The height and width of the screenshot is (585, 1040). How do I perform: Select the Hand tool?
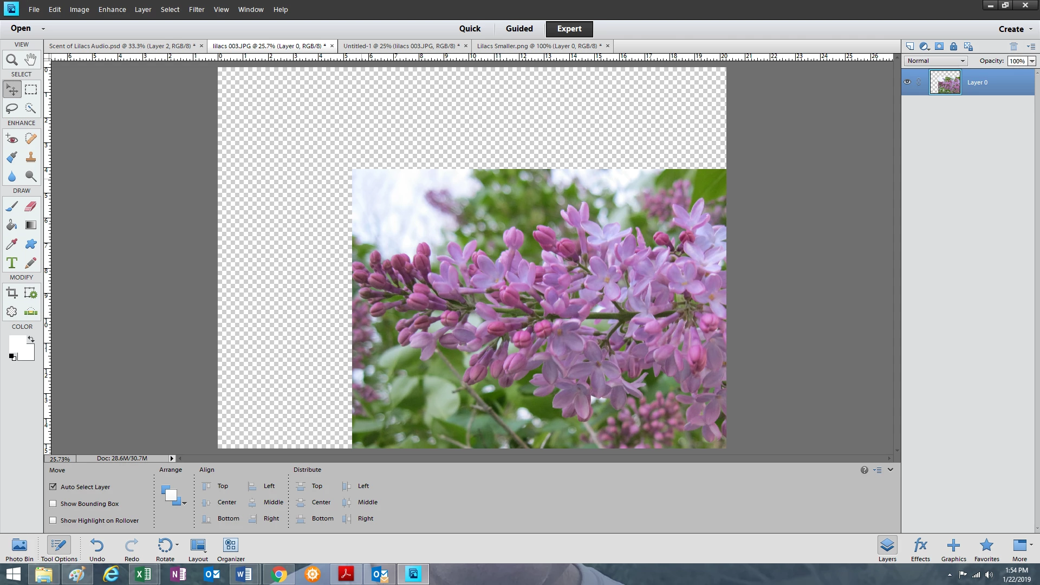(x=31, y=60)
